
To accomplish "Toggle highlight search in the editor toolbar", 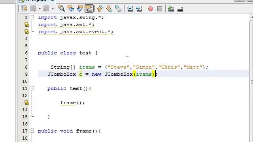I will coord(89,9).
